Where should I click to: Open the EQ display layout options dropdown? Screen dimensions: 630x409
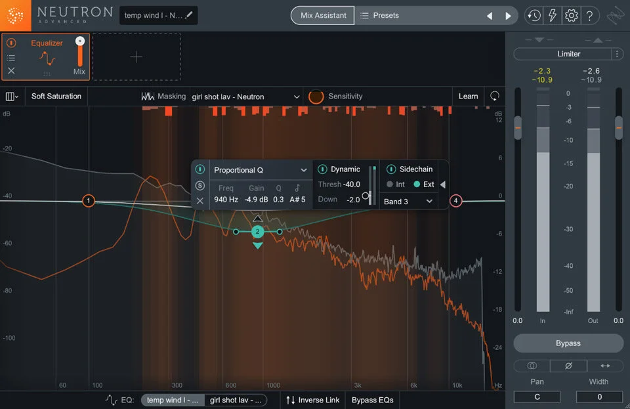[x=12, y=97]
